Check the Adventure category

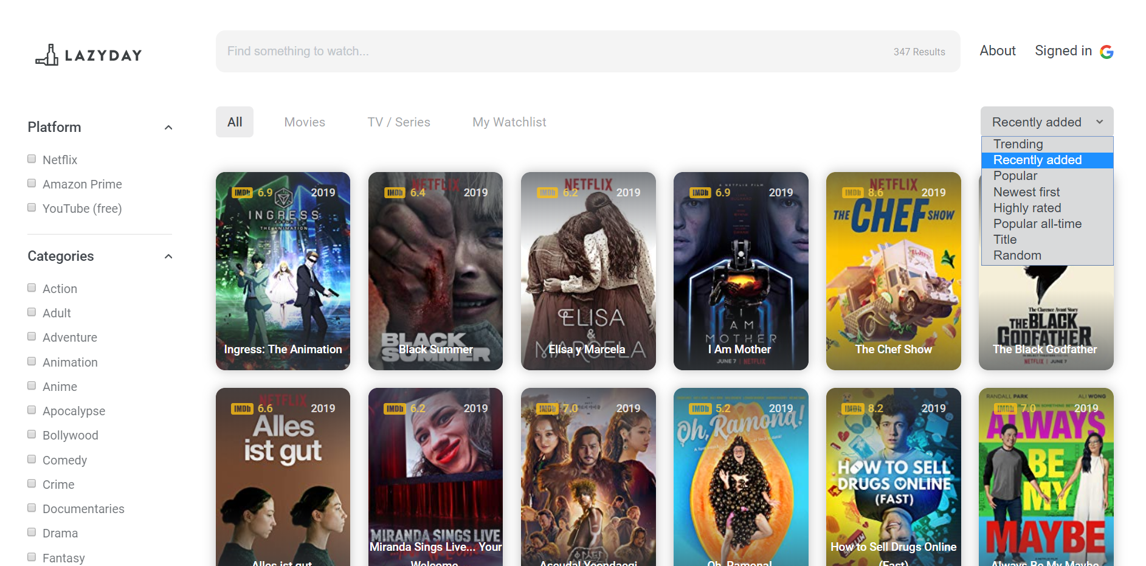pyautogui.click(x=32, y=336)
